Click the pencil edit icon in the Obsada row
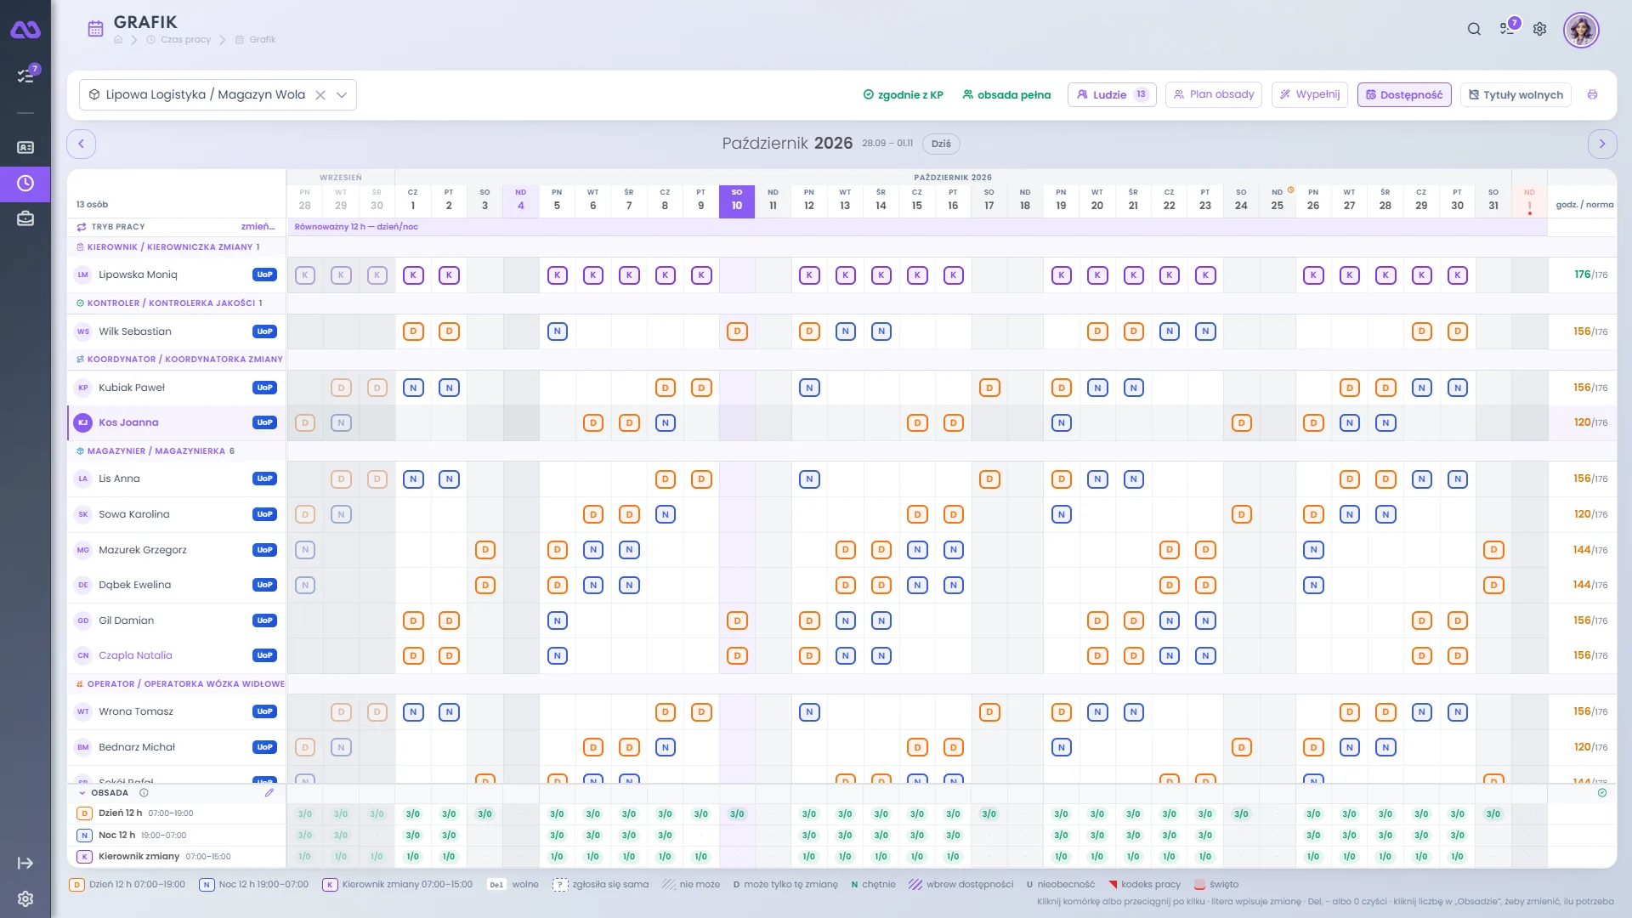This screenshot has height=918, width=1632. pyautogui.click(x=269, y=792)
